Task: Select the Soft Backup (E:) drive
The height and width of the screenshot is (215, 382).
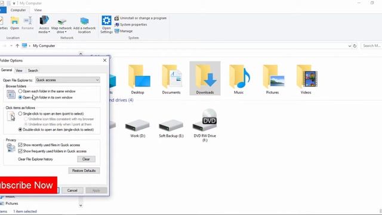Action: (171, 128)
